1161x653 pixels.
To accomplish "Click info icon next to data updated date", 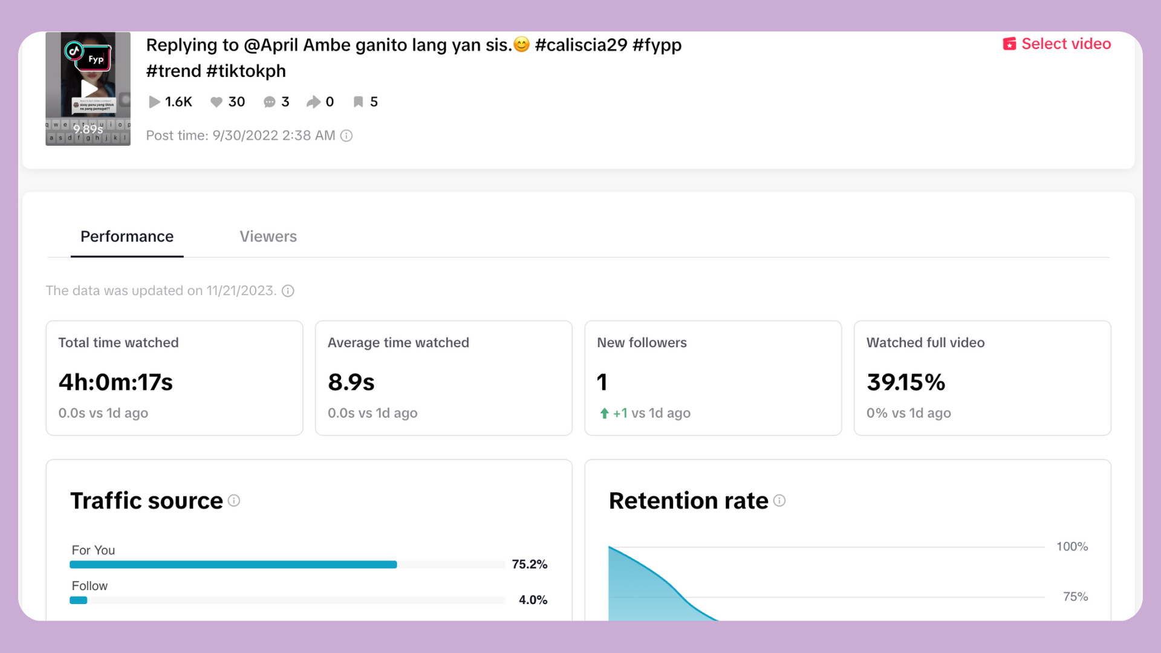I will click(288, 291).
